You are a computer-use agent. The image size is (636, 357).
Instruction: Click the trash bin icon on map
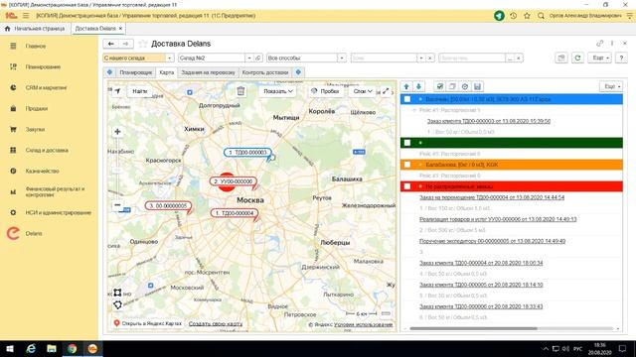(240, 91)
